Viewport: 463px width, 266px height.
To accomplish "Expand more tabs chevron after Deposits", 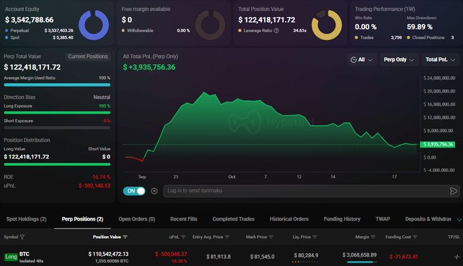I will click(x=459, y=220).
